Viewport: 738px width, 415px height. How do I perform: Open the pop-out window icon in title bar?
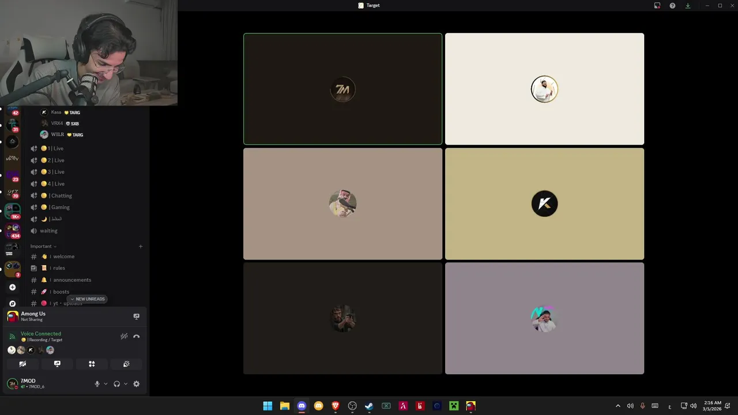(x=657, y=6)
